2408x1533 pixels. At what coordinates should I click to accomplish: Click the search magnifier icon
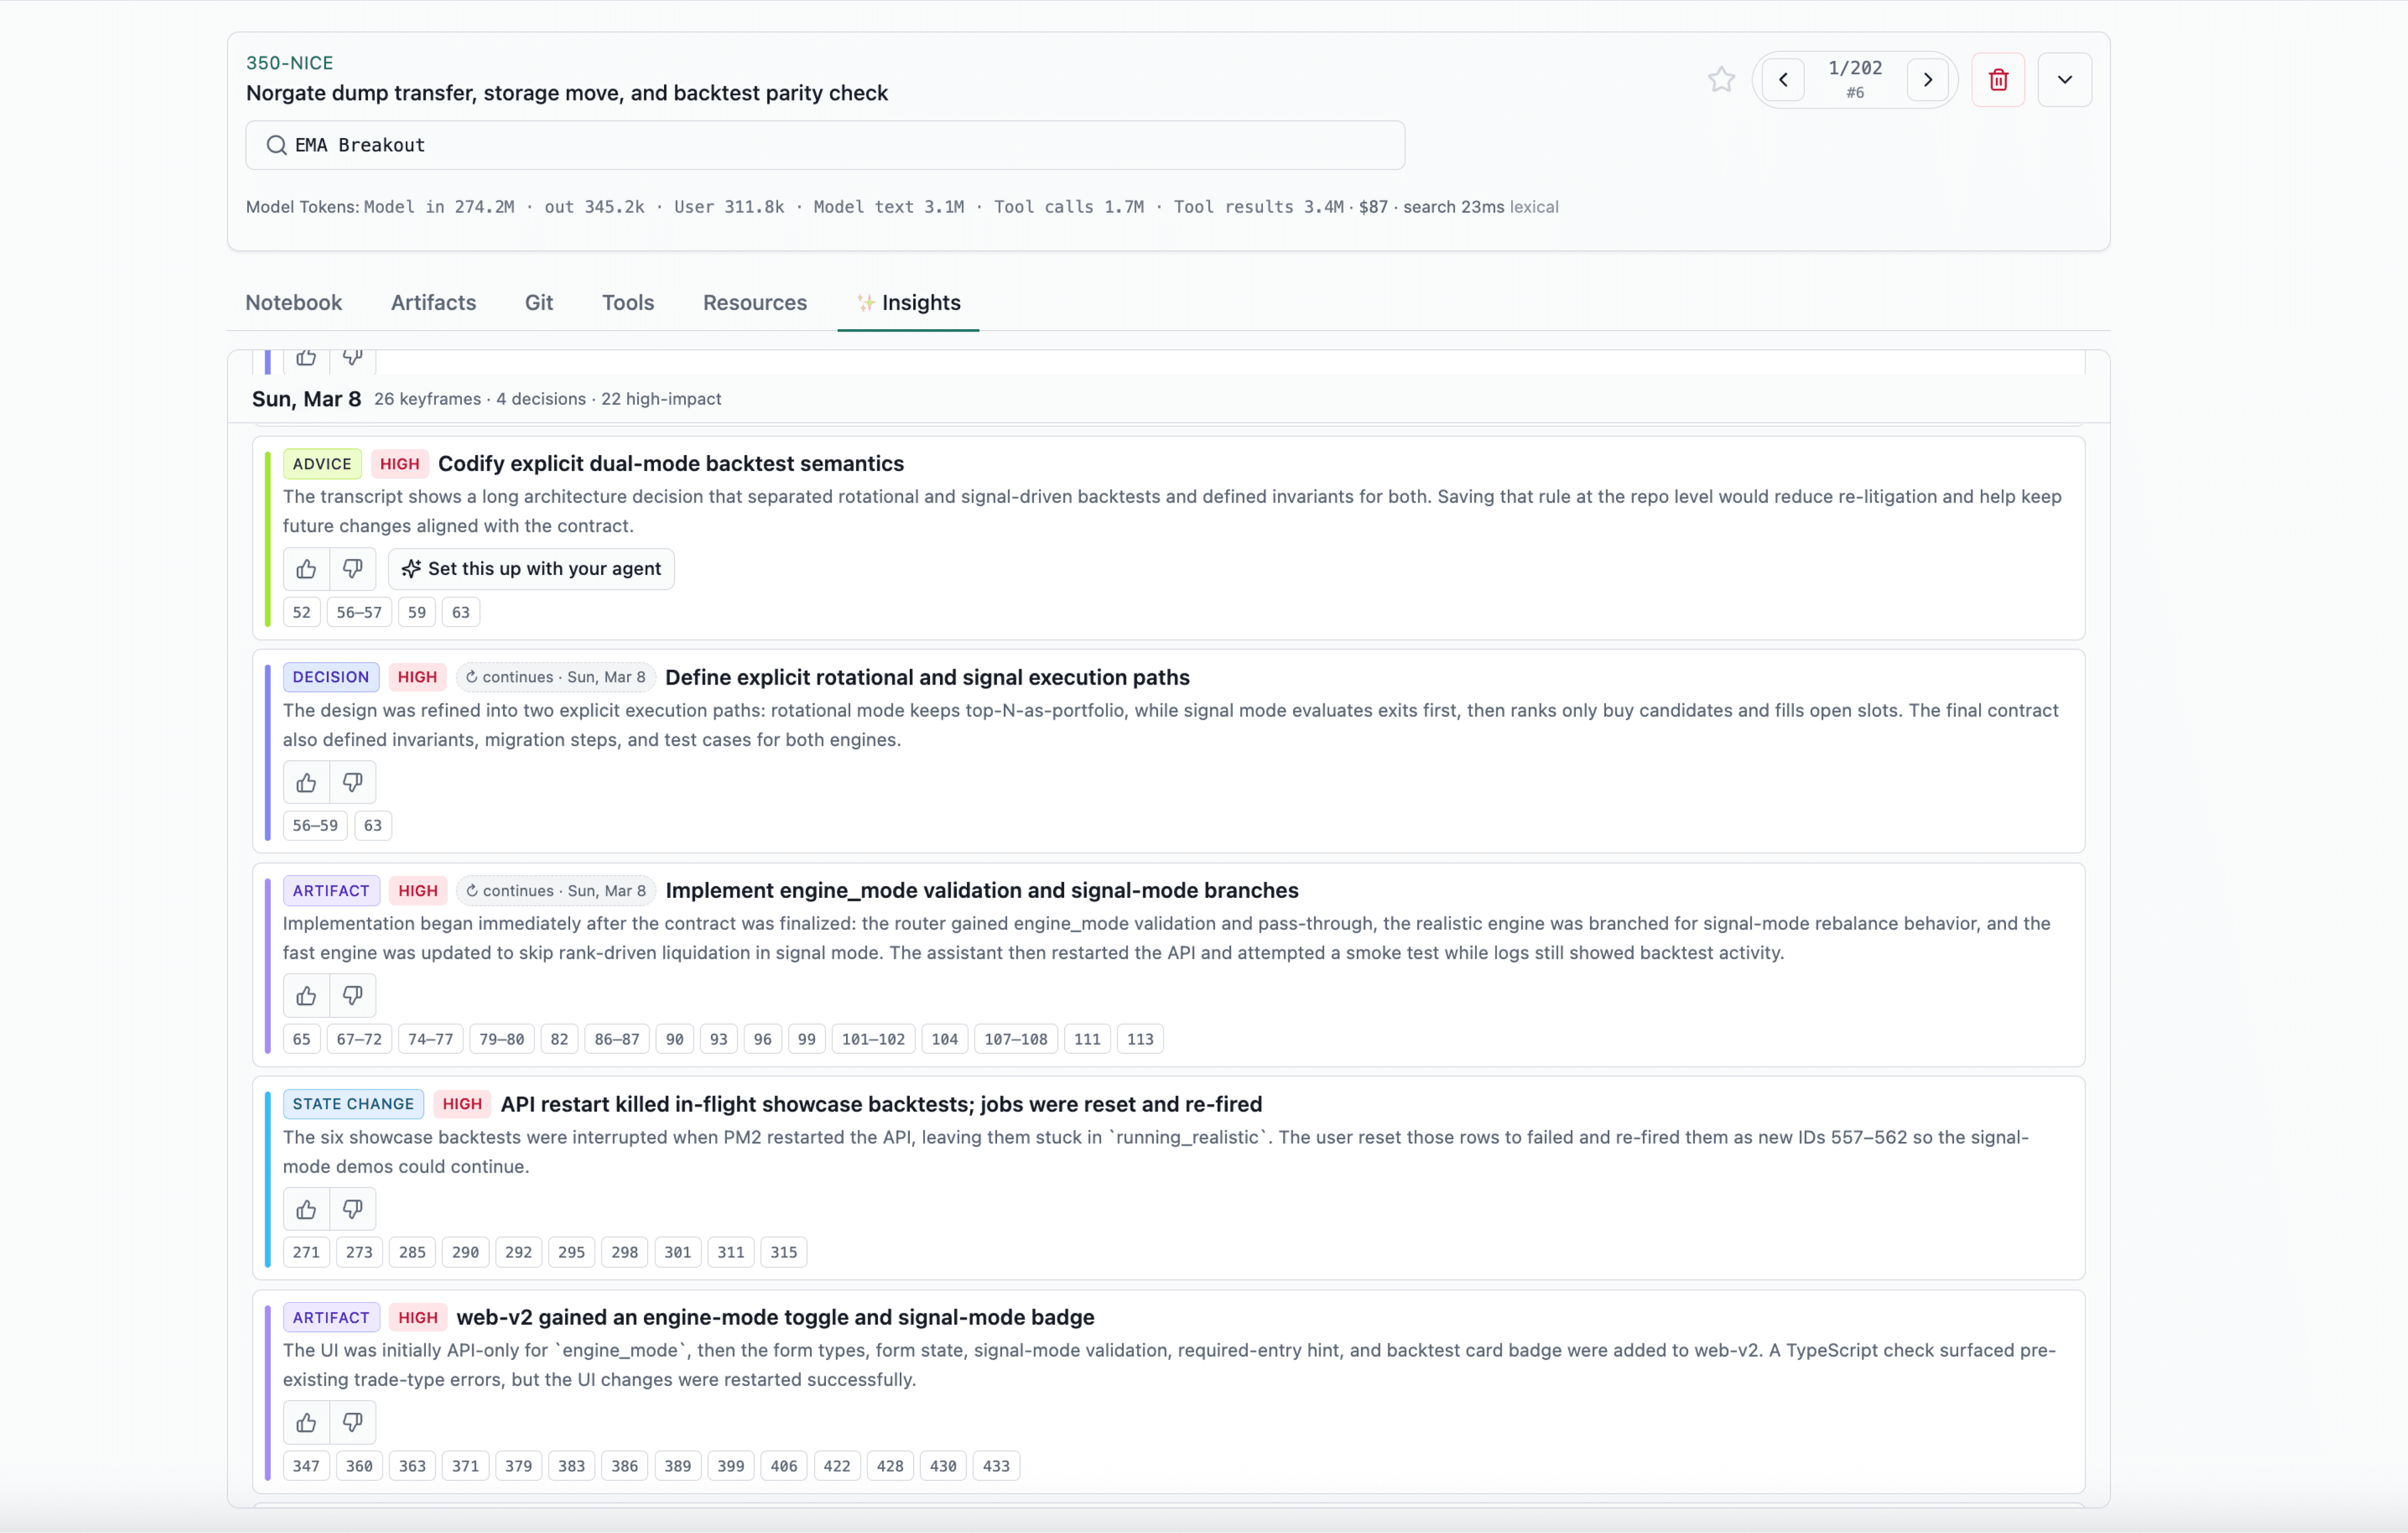276,145
